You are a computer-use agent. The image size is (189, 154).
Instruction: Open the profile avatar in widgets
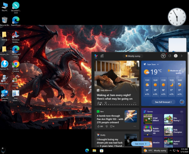tap(176, 56)
